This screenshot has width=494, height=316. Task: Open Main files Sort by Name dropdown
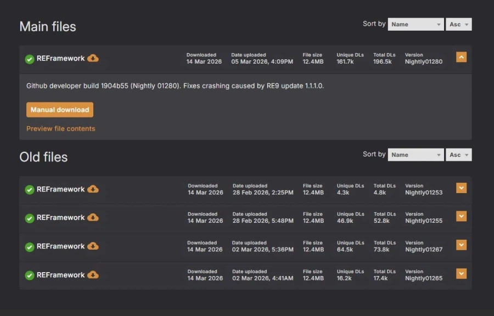(416, 24)
